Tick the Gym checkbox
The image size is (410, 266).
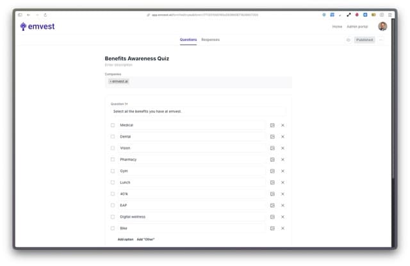pos(113,171)
